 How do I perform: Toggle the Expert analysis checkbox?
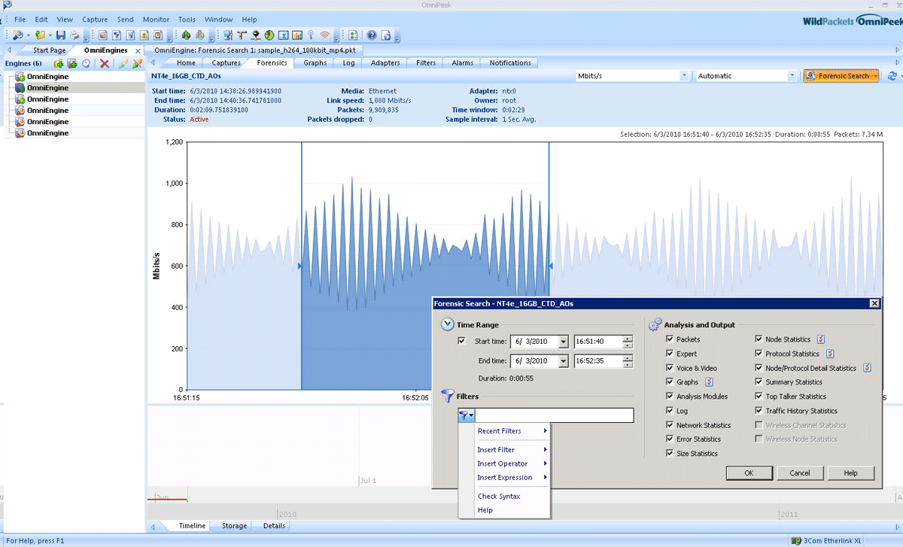[x=670, y=354]
